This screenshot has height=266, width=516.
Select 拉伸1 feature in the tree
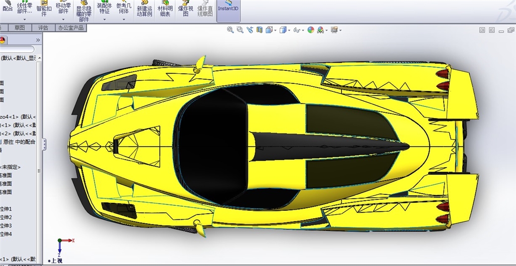(6, 209)
